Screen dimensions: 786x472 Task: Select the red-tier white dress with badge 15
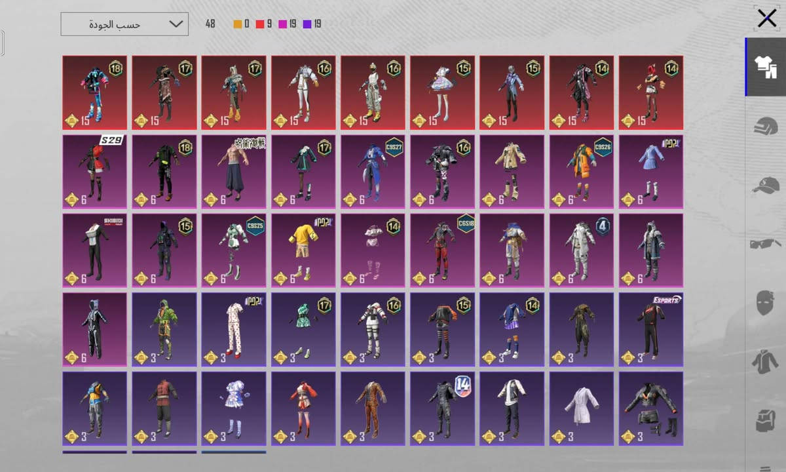[442, 92]
